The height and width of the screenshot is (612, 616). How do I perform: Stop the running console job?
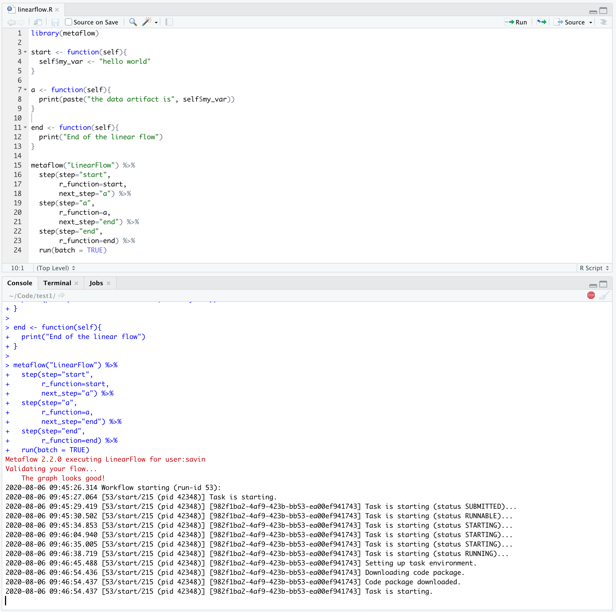point(591,295)
